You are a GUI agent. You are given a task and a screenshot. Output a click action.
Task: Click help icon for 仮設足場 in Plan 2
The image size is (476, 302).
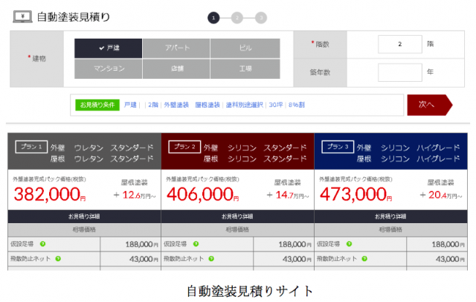pyautogui.click(x=196, y=244)
